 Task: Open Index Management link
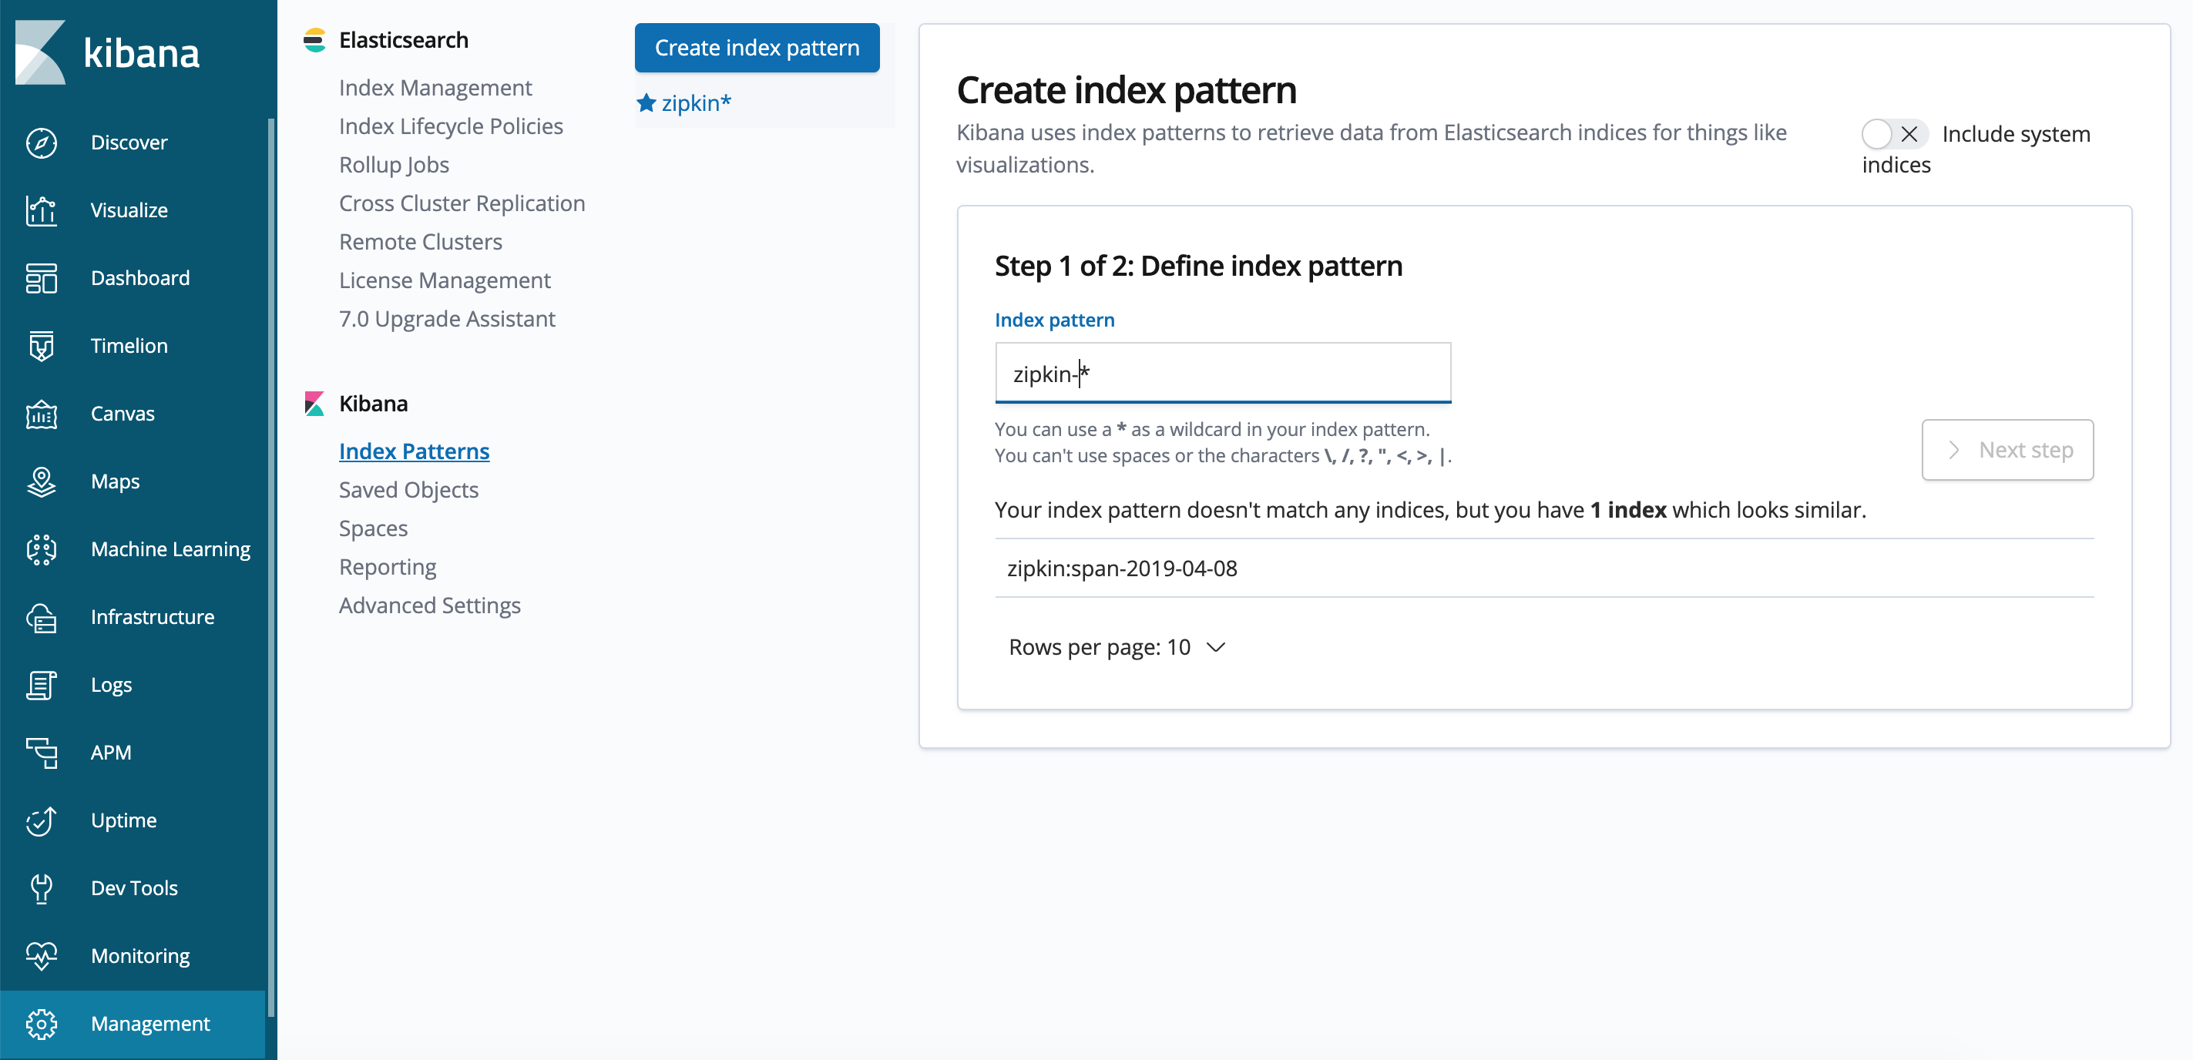click(435, 88)
